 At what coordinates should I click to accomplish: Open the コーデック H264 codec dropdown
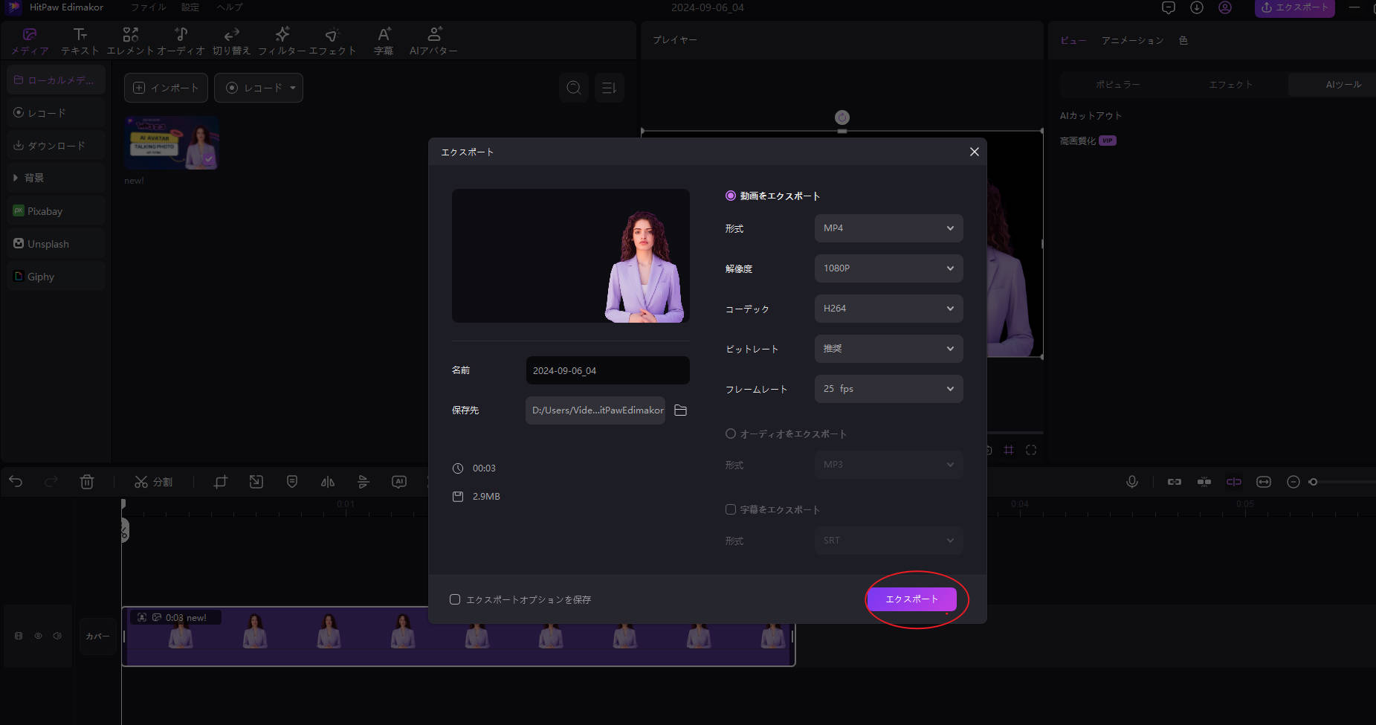pyautogui.click(x=888, y=309)
